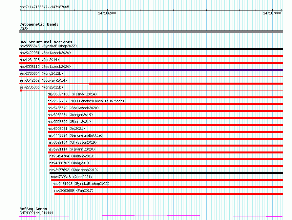Viewport: 292px width, 220px height.
Task: Click the red bar under nsv3063689 (Fan2017)
Action: (169, 194)
